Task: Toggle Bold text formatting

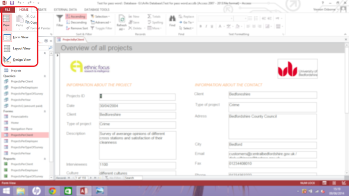Action: click(x=201, y=26)
